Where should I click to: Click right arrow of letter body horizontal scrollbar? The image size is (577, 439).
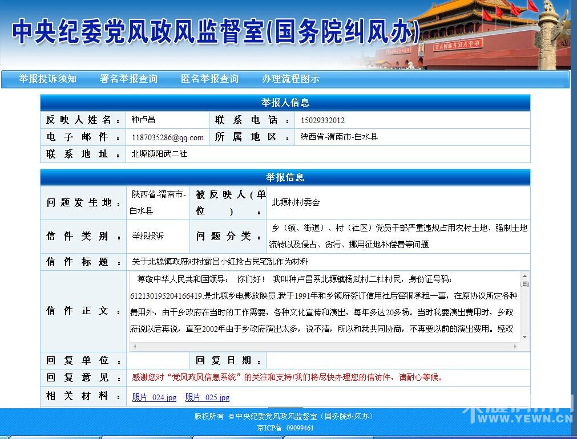click(x=516, y=346)
